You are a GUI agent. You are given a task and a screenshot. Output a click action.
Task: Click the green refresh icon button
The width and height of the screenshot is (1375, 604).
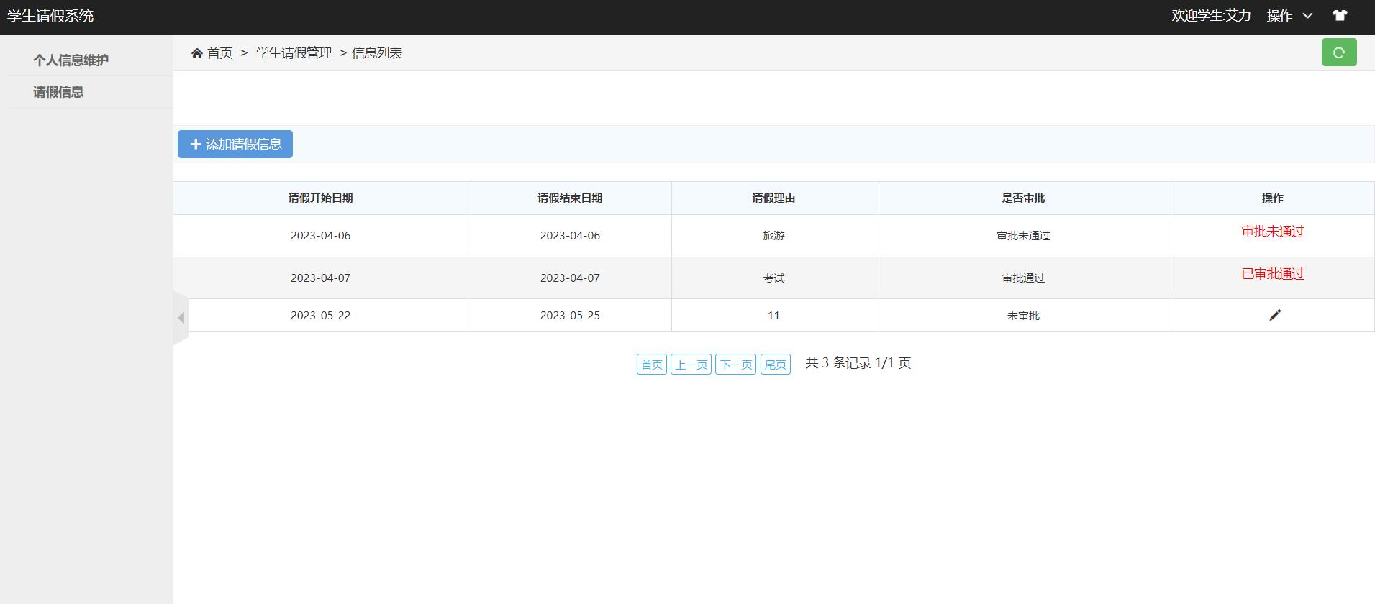(1339, 52)
